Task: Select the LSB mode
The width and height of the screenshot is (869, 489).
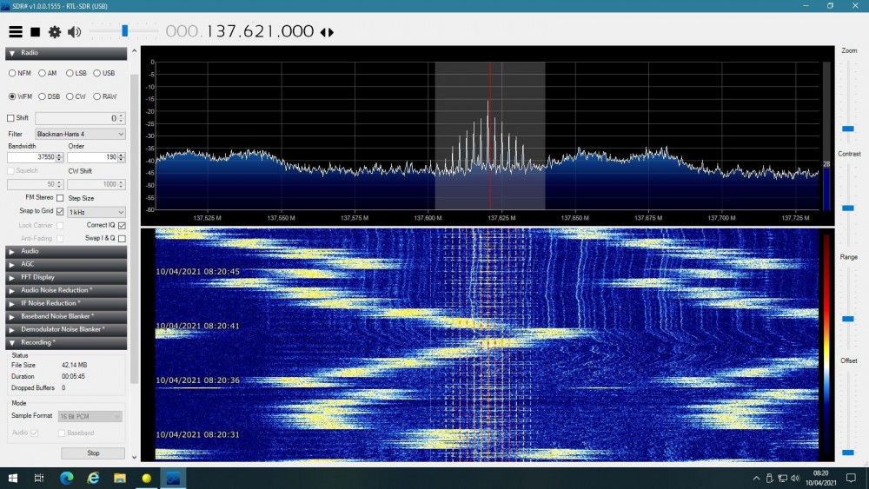Action: point(70,73)
